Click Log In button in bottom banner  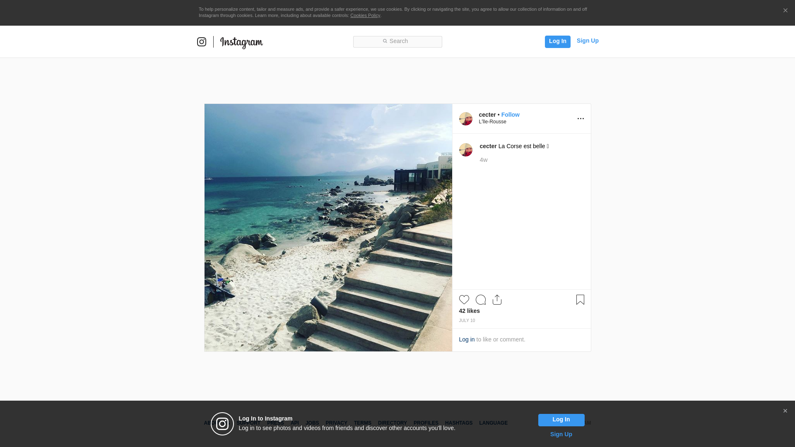pyautogui.click(x=561, y=420)
